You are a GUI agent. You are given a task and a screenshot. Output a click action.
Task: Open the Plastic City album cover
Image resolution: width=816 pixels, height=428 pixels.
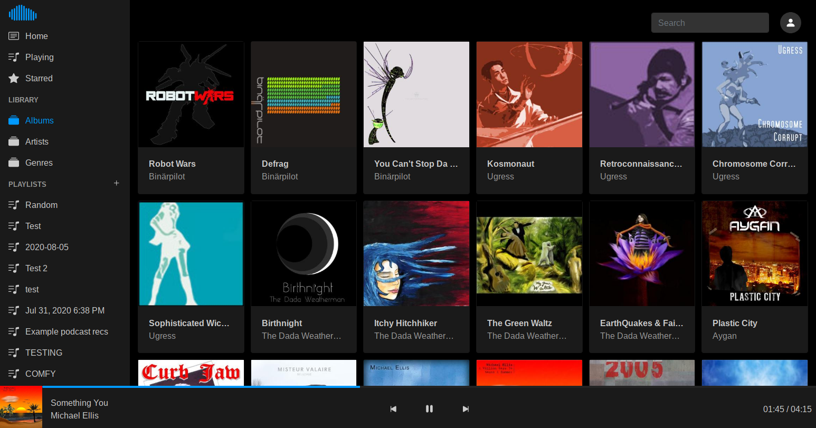pyautogui.click(x=755, y=253)
